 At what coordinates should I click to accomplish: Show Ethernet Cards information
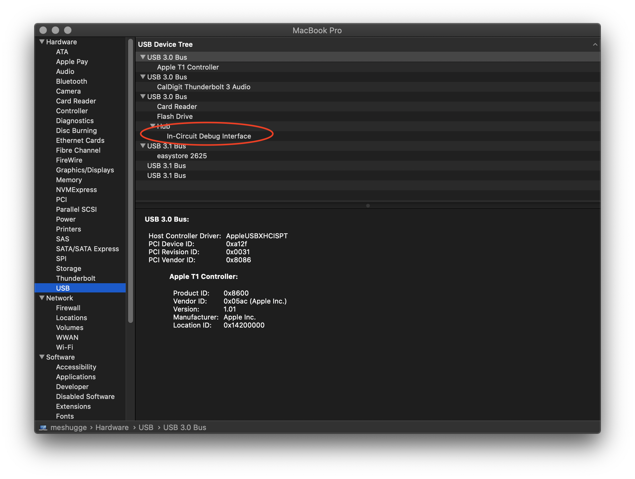80,140
